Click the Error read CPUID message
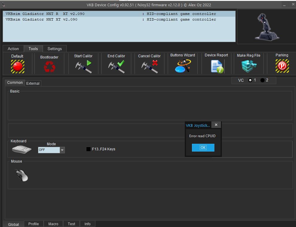Screen dimensions: 296x227 coord(202,136)
